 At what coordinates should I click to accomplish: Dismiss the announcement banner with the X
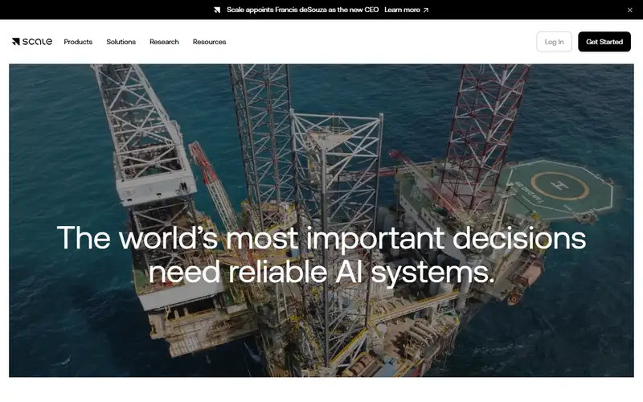[x=630, y=10]
